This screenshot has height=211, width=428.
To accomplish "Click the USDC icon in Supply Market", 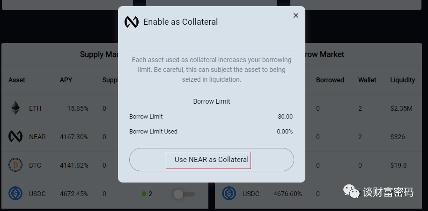I will tap(15, 194).
